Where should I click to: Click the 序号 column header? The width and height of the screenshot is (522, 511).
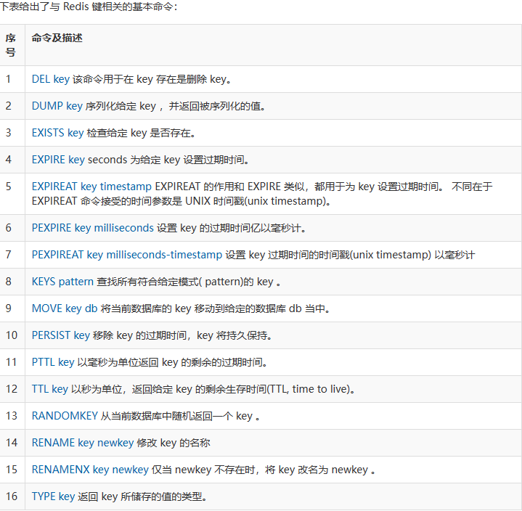pyautogui.click(x=11, y=44)
